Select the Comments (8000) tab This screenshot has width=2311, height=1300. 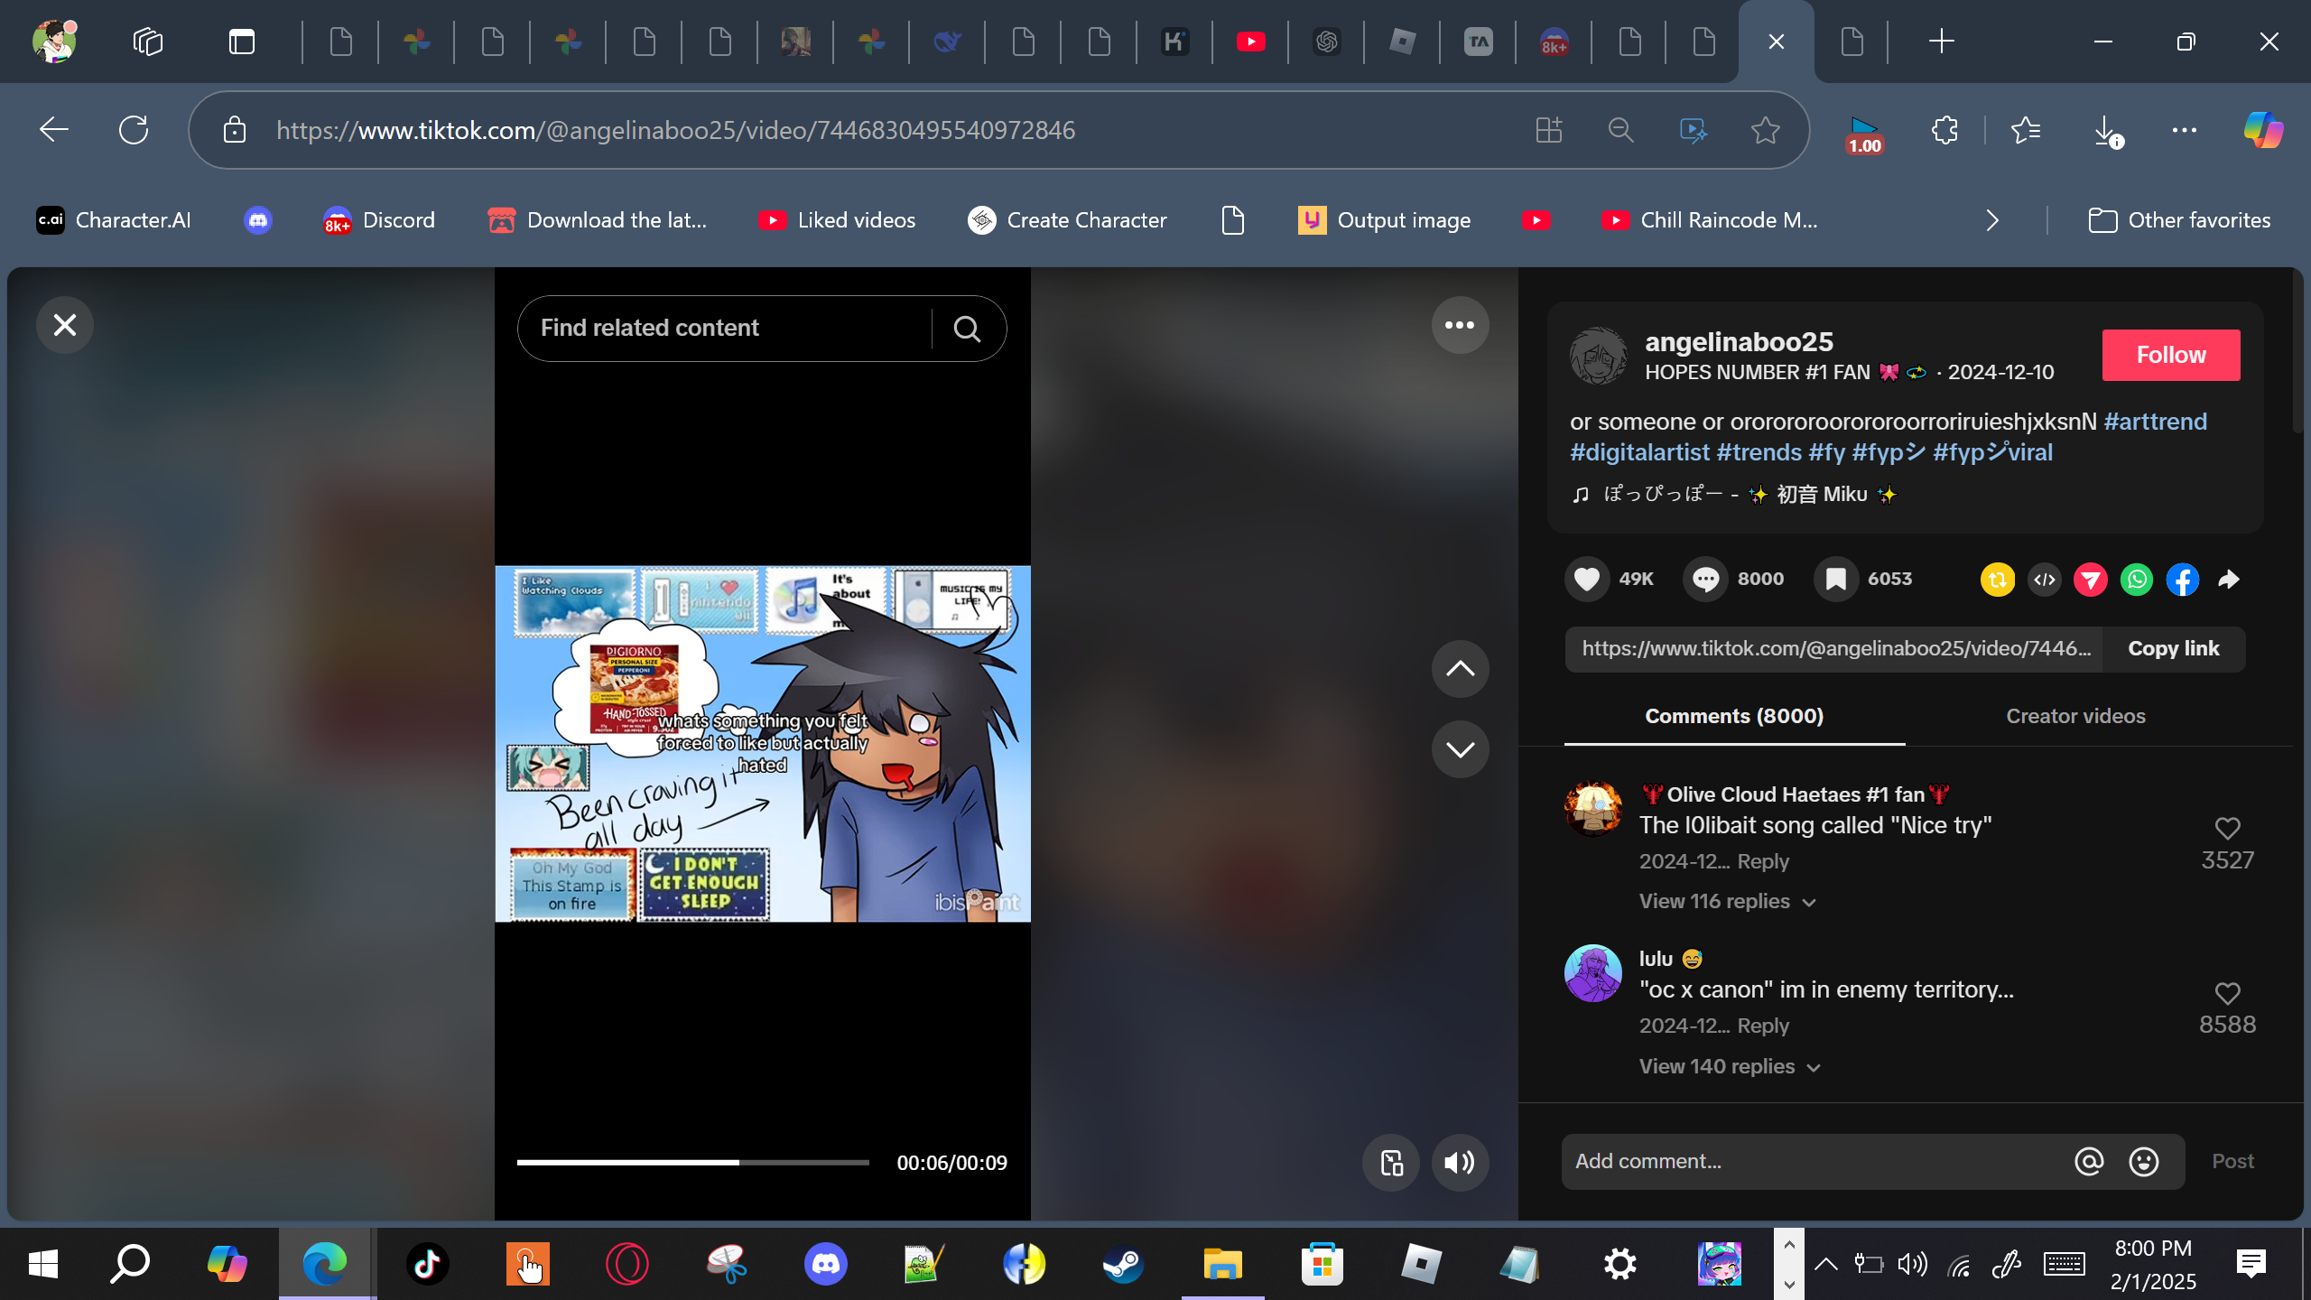point(1733,716)
